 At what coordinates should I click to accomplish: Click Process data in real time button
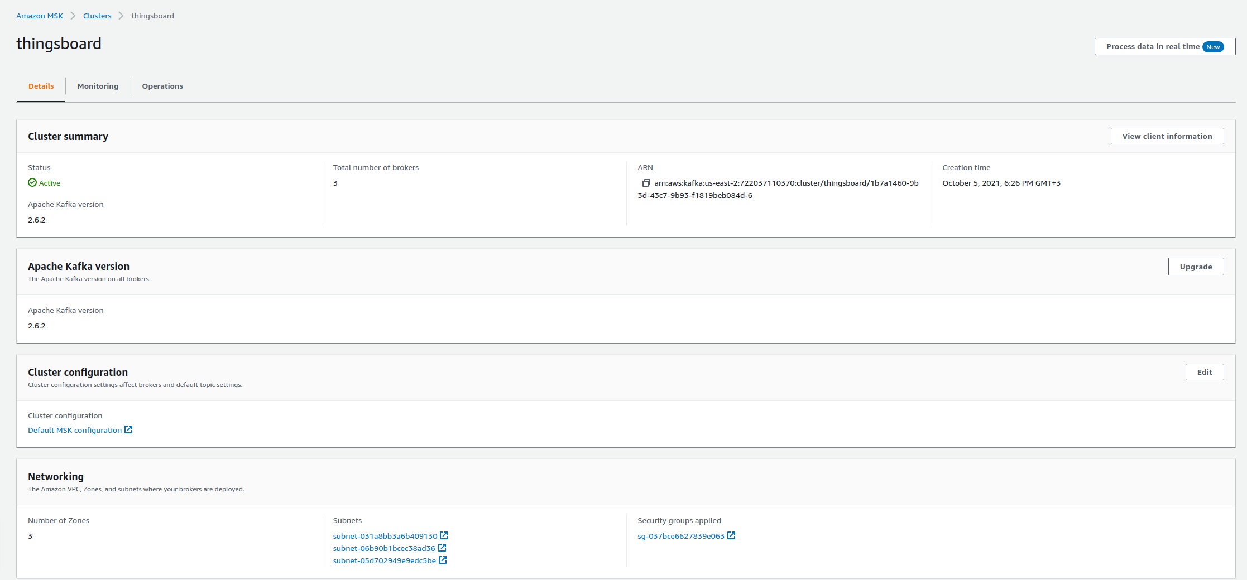pos(1165,47)
